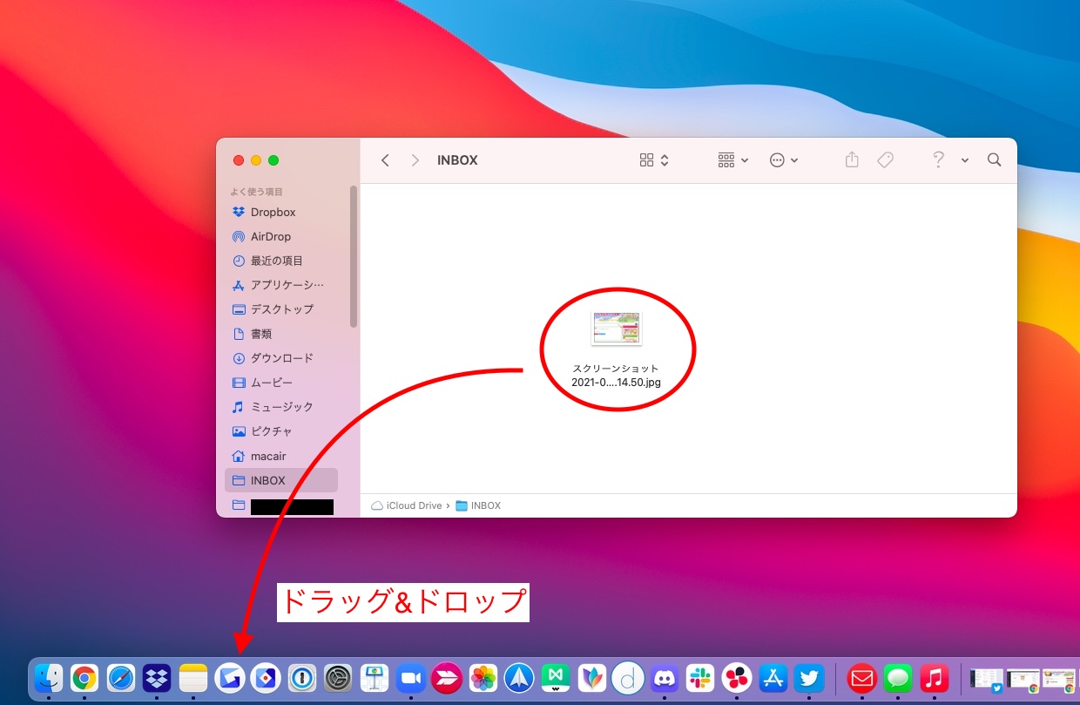The width and height of the screenshot is (1080, 705).
Task: Open the Dropbox Dock icon
Action: pos(157,677)
